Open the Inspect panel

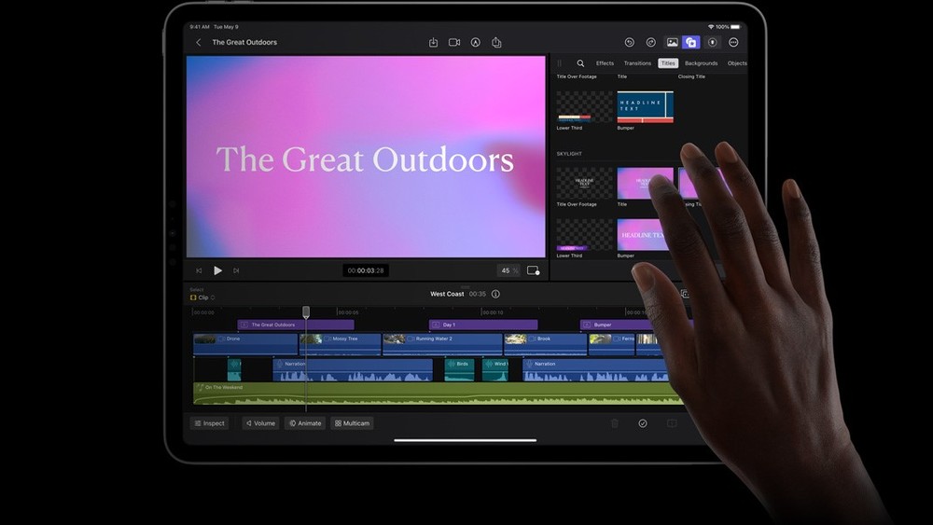click(x=209, y=423)
